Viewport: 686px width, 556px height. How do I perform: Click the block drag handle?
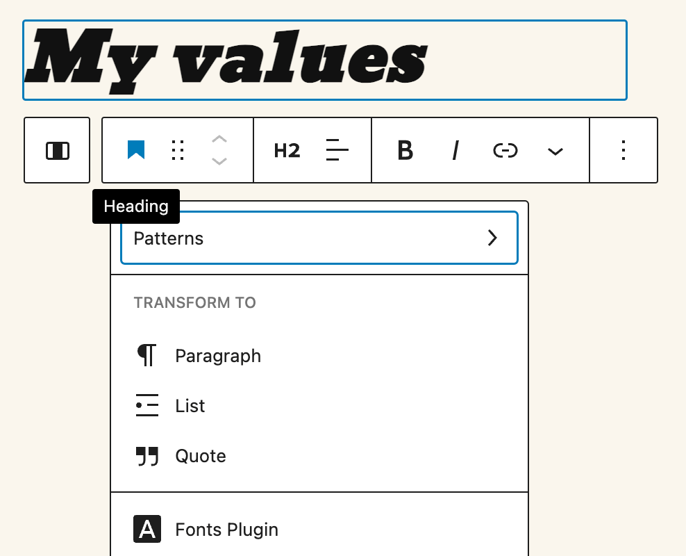(177, 150)
